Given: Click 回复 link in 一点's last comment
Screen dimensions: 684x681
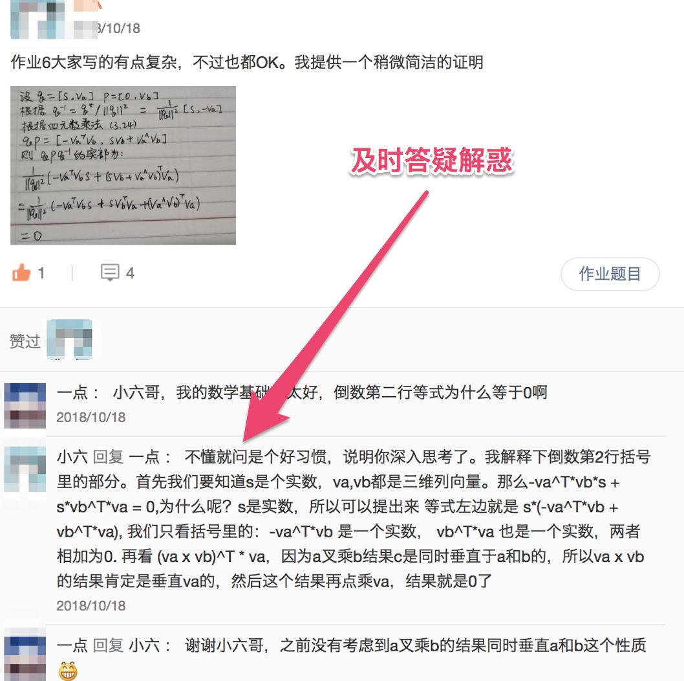Looking at the screenshot, I should (x=108, y=645).
